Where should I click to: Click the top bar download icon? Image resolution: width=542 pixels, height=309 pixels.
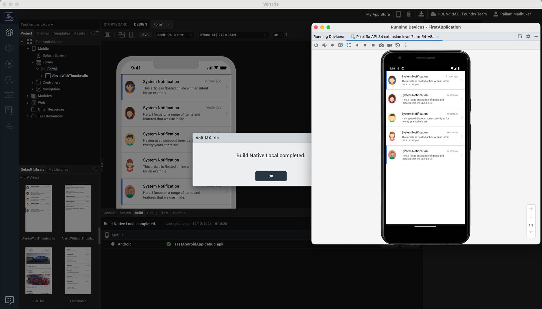point(421,14)
